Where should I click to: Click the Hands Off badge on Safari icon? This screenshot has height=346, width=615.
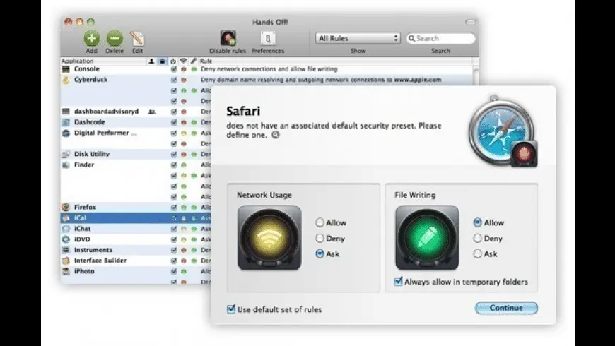click(525, 154)
